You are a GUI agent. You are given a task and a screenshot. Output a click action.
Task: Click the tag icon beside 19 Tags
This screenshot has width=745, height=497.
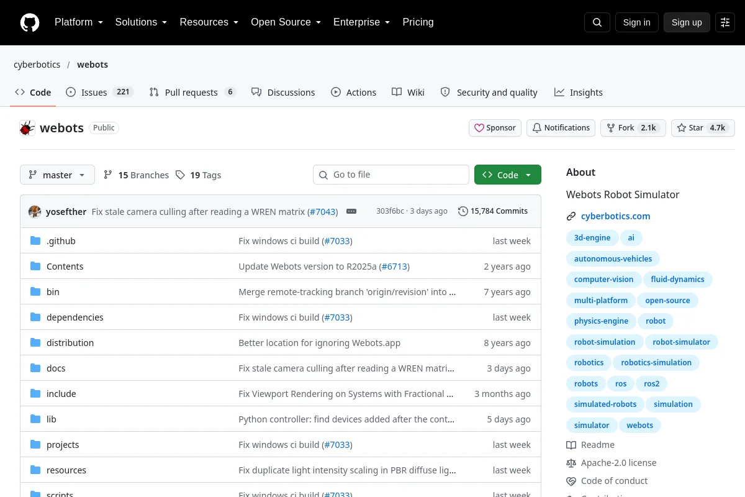pyautogui.click(x=180, y=175)
